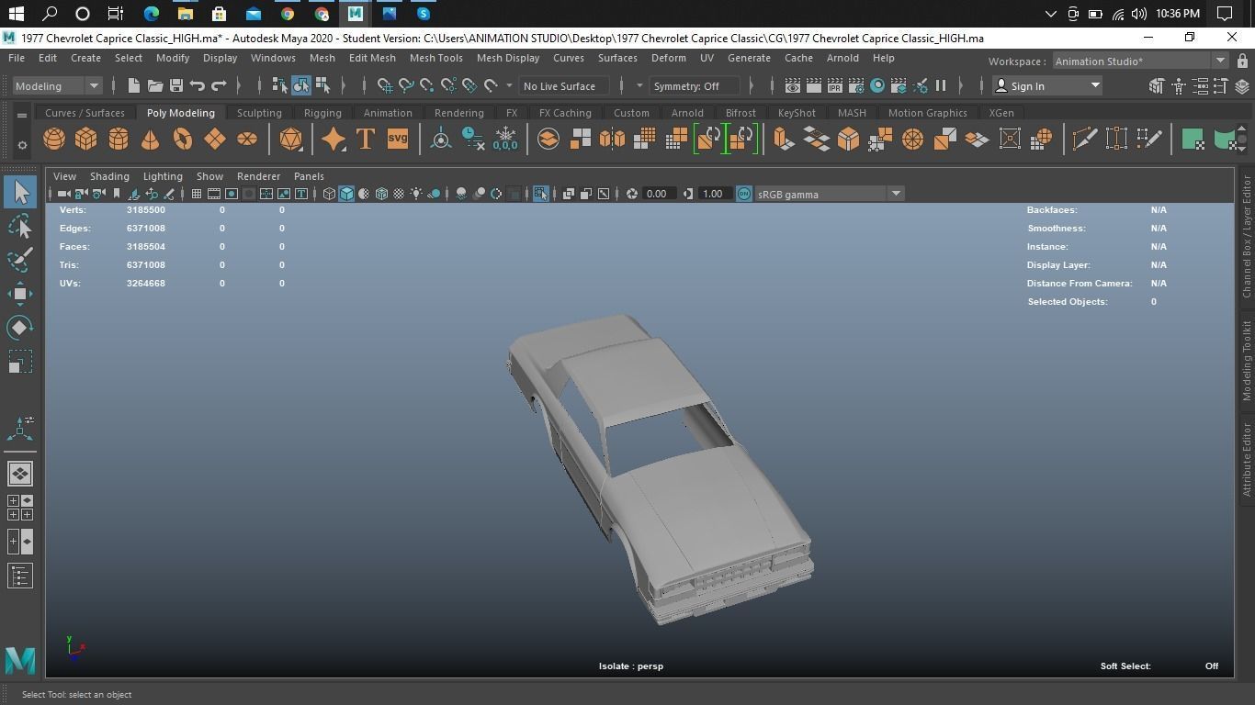Screen dimensions: 1255x705
Task: Open the Sign In dropdown
Action: pos(1047,86)
